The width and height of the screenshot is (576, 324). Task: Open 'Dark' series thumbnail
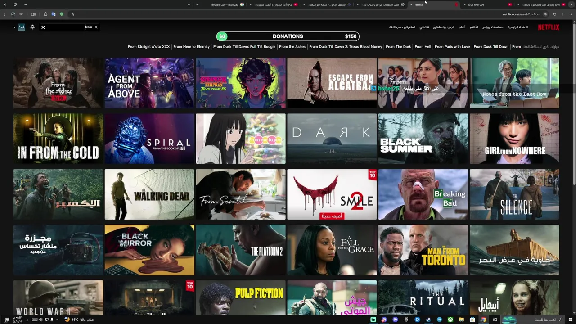[332, 139]
